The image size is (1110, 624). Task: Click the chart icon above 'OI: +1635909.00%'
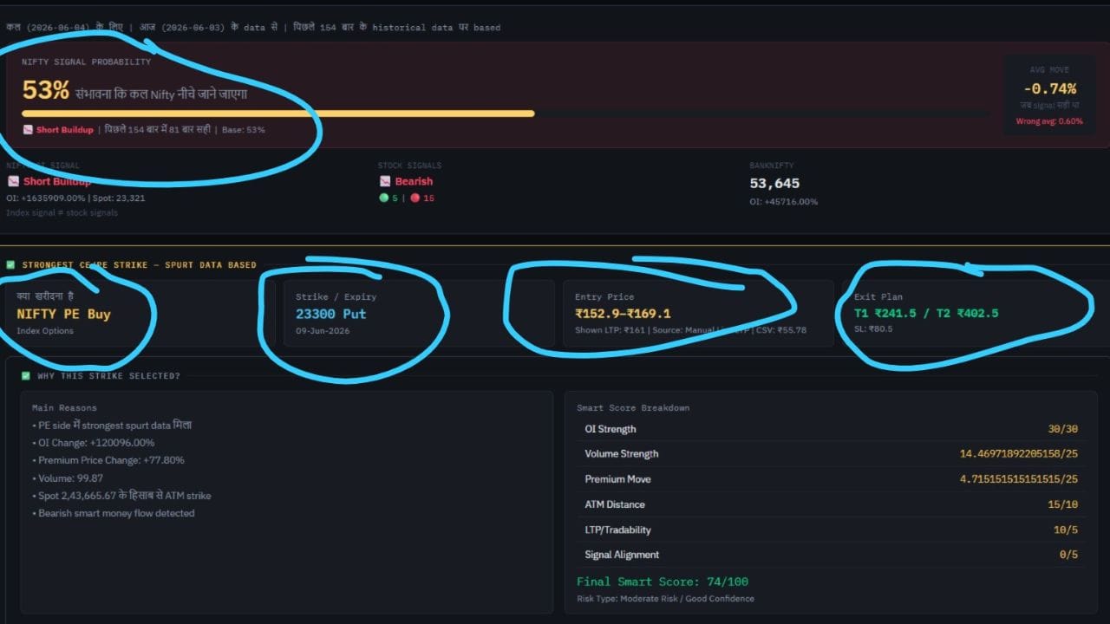tap(13, 181)
